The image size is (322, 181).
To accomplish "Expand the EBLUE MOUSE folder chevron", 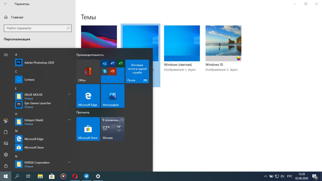I will [69, 94].
